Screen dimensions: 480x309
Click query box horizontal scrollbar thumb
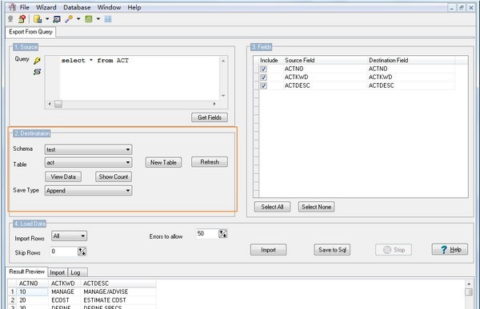tap(58, 104)
